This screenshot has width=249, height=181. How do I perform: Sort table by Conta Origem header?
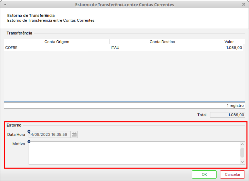coord(57,42)
